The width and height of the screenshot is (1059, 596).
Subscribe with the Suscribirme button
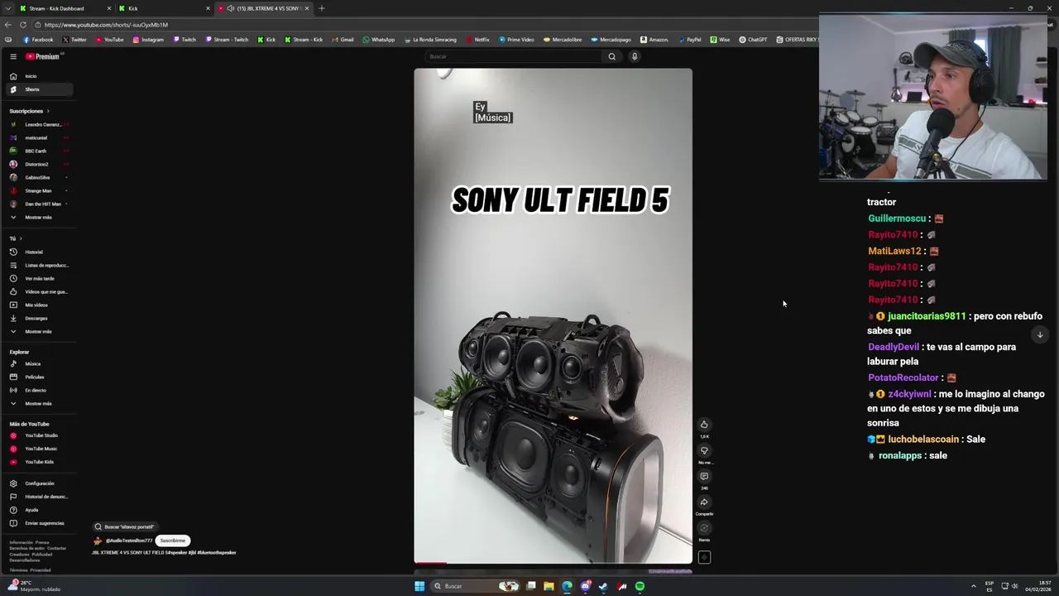(x=173, y=541)
